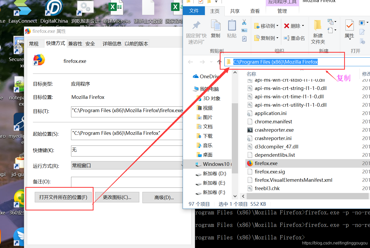Click the Back navigation arrow
Screen dimensions: 370x248
[x=190, y=62]
